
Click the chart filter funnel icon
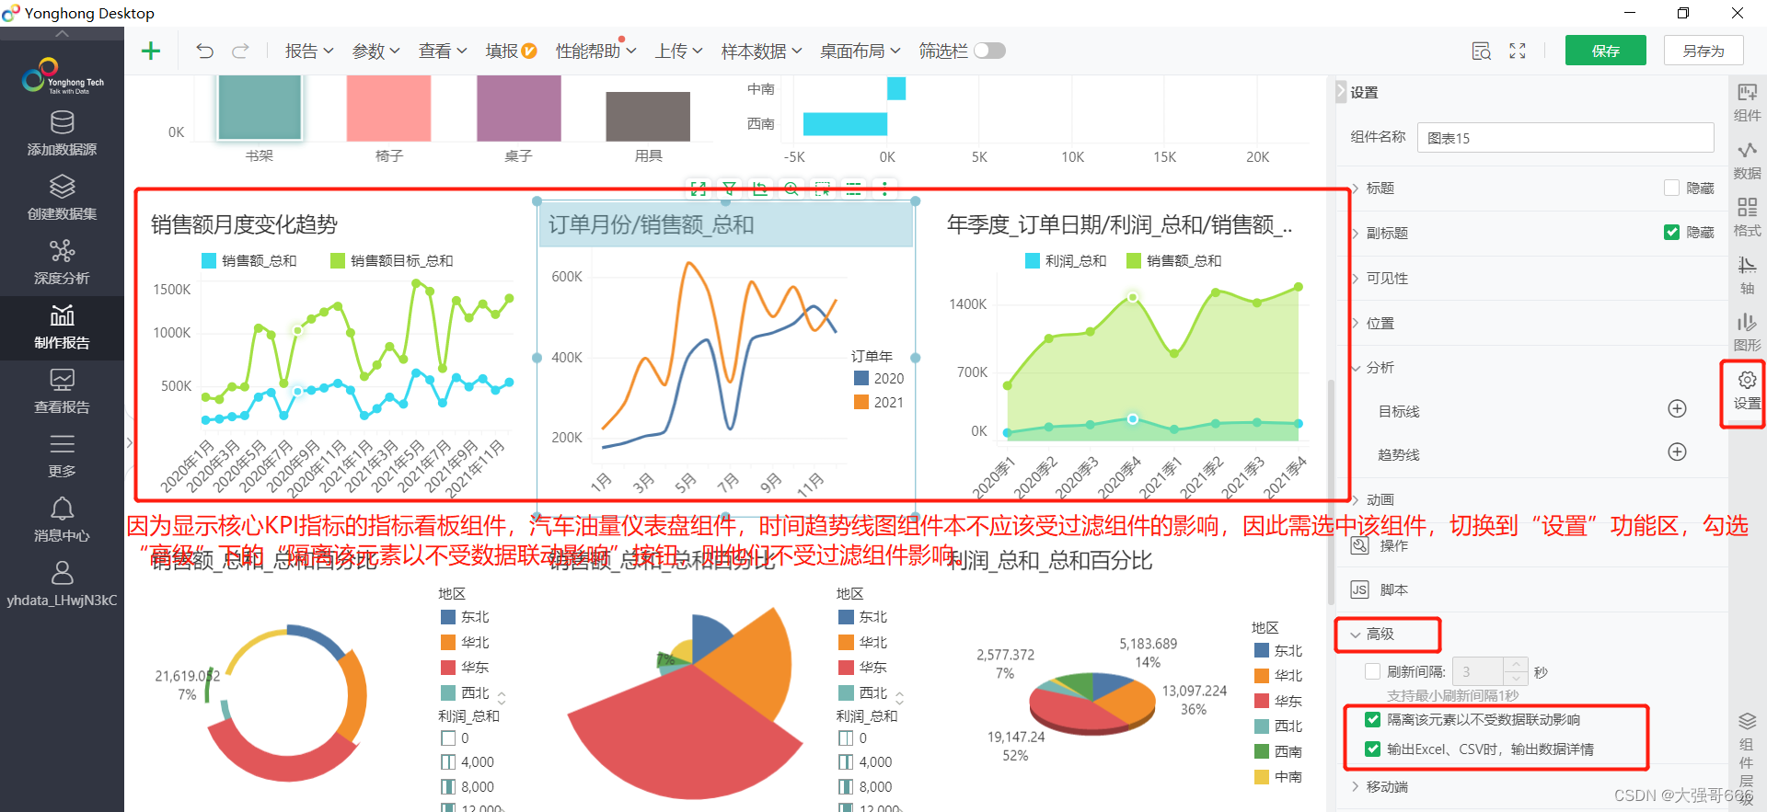(729, 189)
